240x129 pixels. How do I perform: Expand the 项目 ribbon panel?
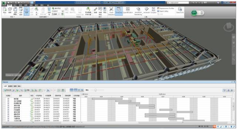click(x=12, y=17)
